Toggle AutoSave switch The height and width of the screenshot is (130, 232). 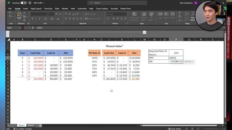[x=24, y=3]
